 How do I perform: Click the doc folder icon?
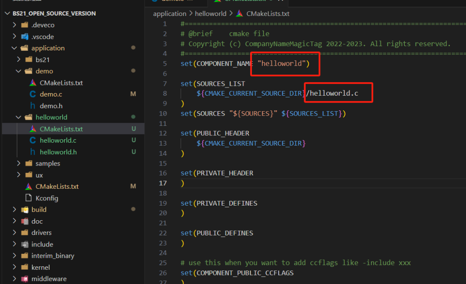25,221
